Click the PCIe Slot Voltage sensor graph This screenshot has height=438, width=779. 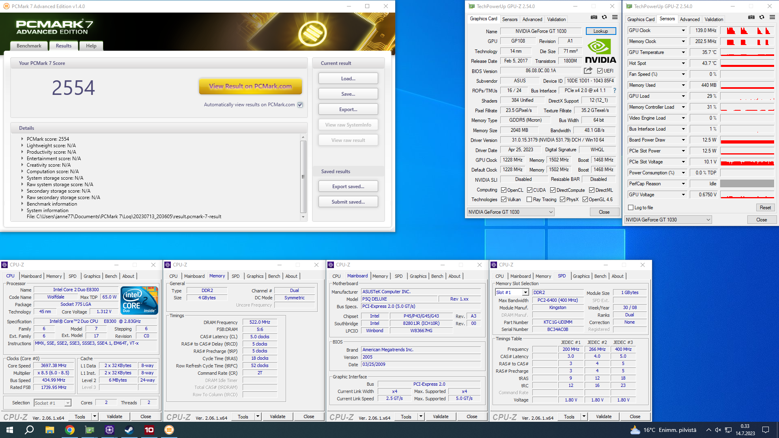point(747,162)
